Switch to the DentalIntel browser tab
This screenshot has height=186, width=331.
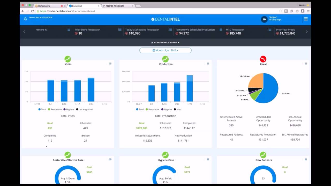coord(84,6)
